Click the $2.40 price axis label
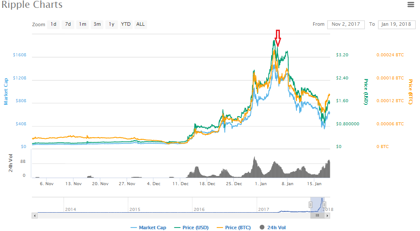This screenshot has height=231, width=420. (x=342, y=78)
